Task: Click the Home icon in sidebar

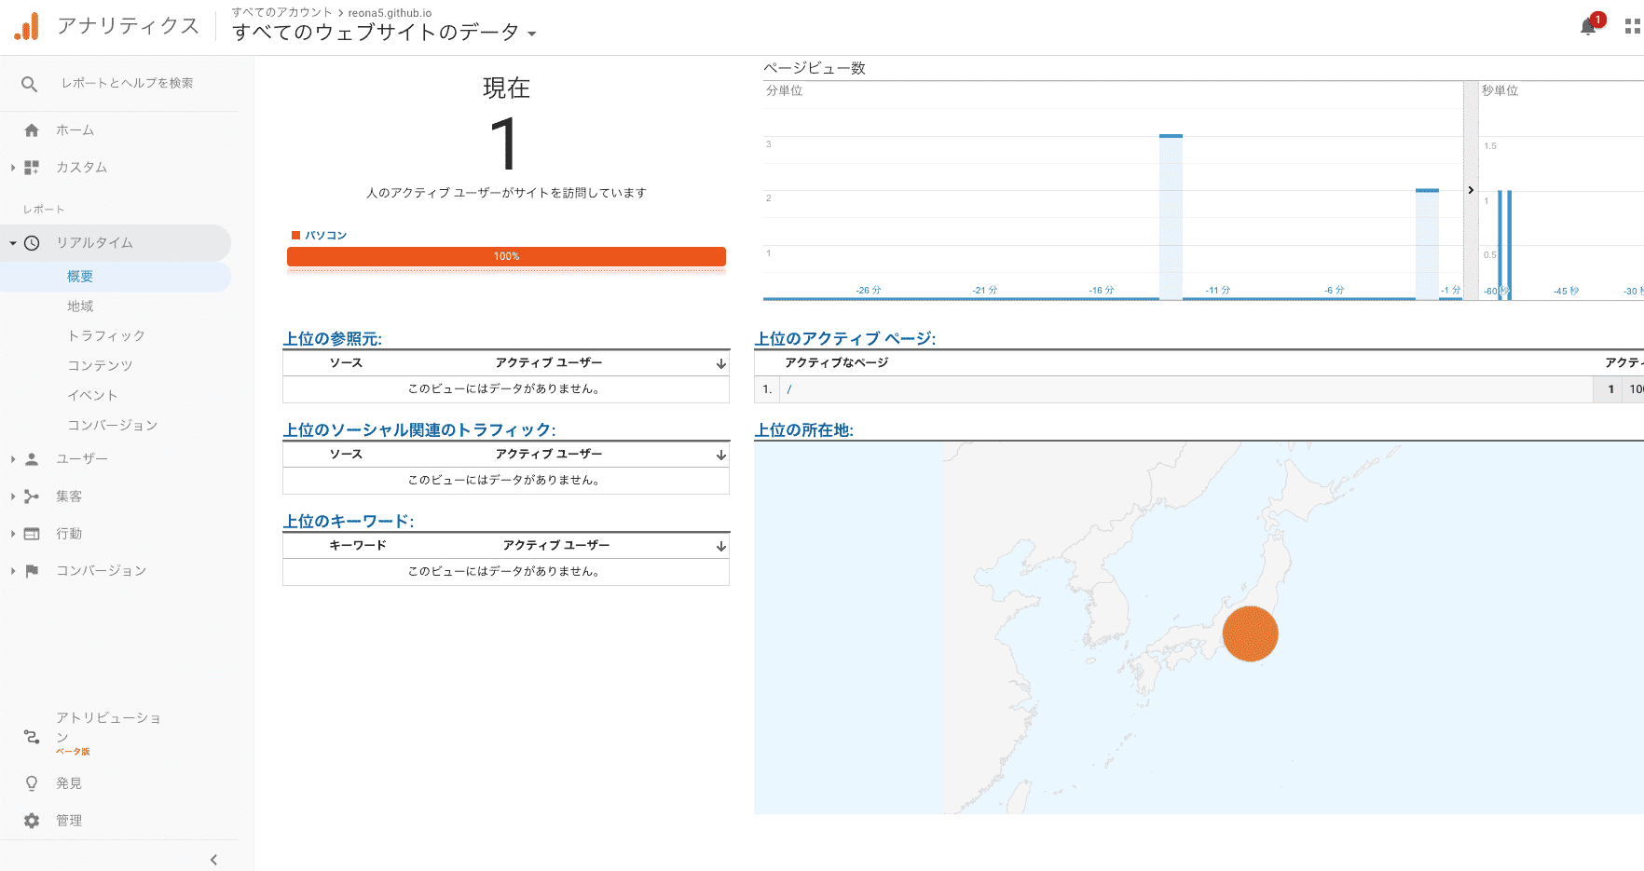Action: coord(32,130)
